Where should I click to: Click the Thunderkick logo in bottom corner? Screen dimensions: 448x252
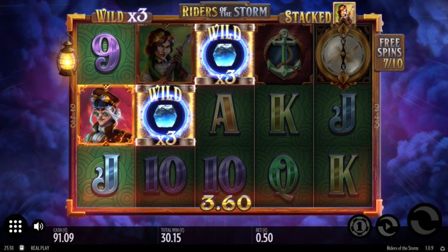(443, 248)
